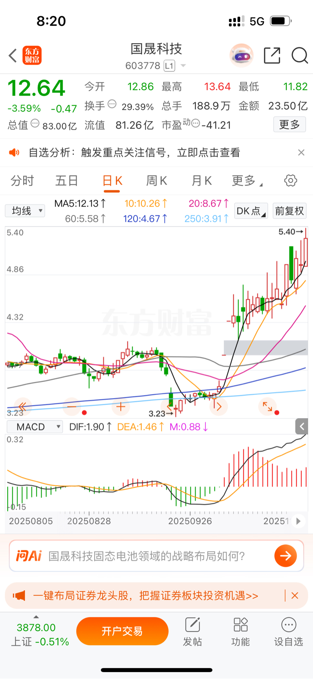Expand the 更多 chart period menu
Image resolution: width=313 pixels, height=679 pixels.
(247, 180)
